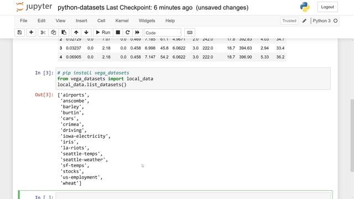Screen dimensions: 354x199
Task: Restart the kernel icon
Action: pyautogui.click(x=128, y=33)
